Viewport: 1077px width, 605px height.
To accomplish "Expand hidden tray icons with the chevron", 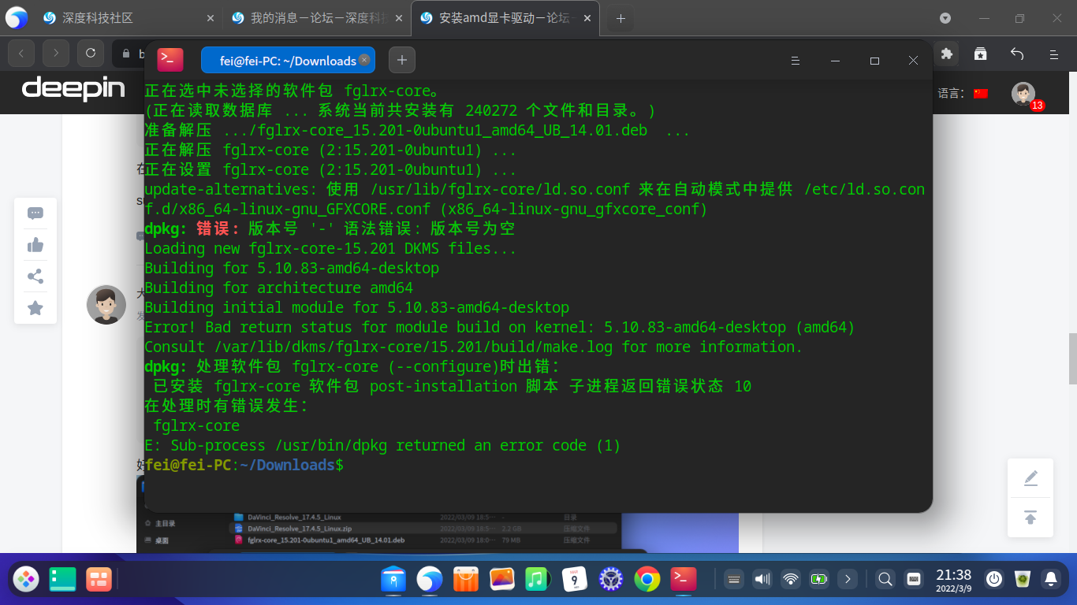I will point(848,579).
